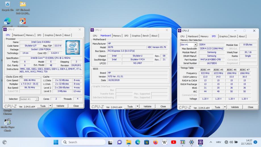Open the HP EliteBook folder on desktop
Screen dimensions: 261x147
pos(23,5)
